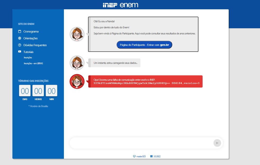Click the video play icon beside Tutoriais
The image size is (260, 165).
pyautogui.click(x=20, y=52)
